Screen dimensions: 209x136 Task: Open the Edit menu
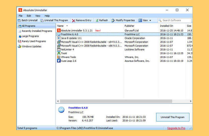tap(29, 16)
